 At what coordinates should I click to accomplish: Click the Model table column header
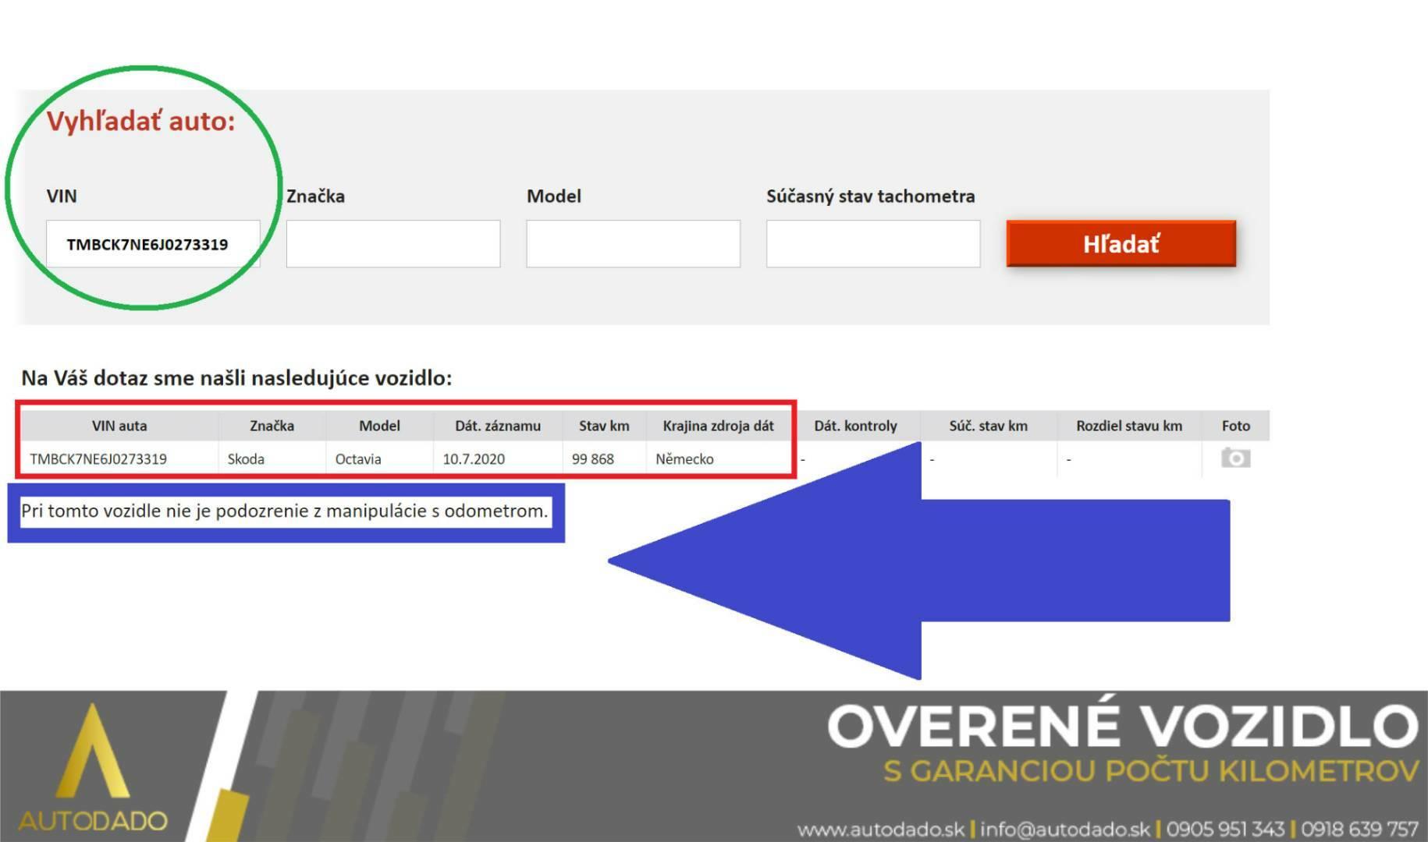click(x=379, y=426)
